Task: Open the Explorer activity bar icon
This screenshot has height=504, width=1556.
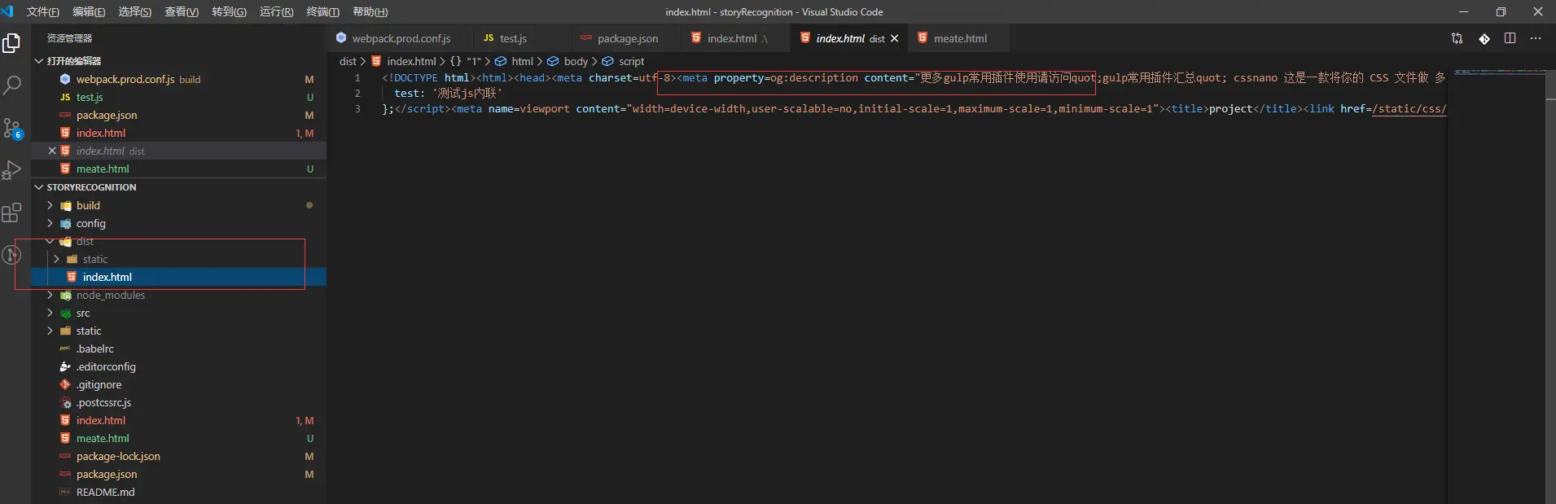Action: [x=11, y=43]
